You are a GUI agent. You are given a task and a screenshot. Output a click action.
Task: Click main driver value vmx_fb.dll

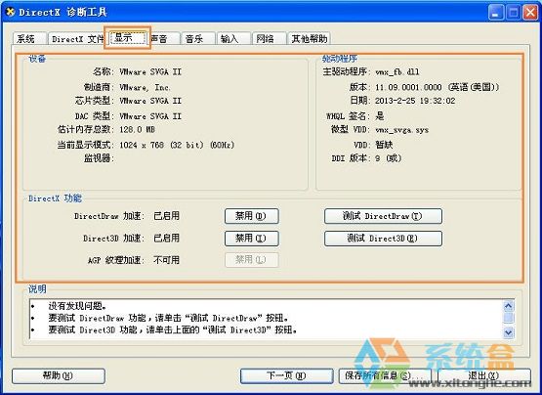pyautogui.click(x=397, y=71)
